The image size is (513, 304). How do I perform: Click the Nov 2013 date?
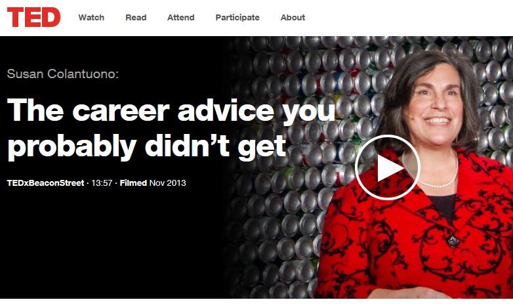[x=168, y=183]
